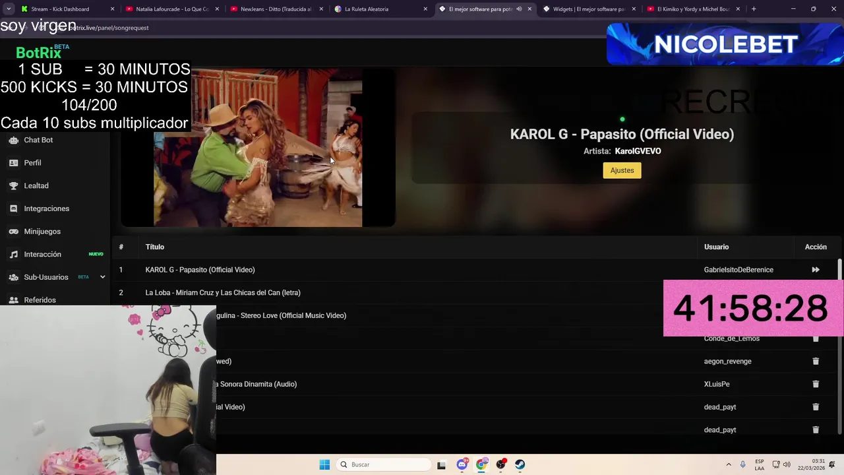
Task: Mute the El mejor software tab audio
Action: coord(519,9)
